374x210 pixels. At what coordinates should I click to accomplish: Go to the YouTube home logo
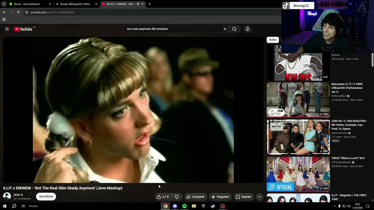pyautogui.click(x=23, y=29)
